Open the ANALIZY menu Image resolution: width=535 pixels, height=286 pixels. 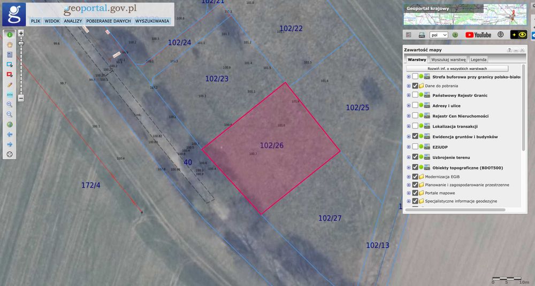(73, 21)
